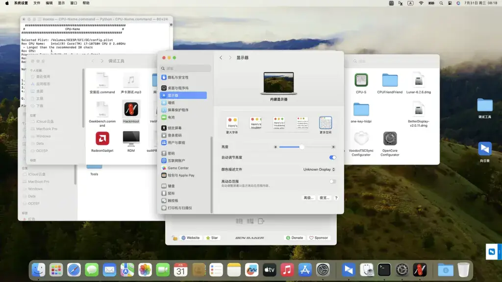The image size is (502, 282).
Task: Select the RDM monitor icon
Action: tap(131, 139)
